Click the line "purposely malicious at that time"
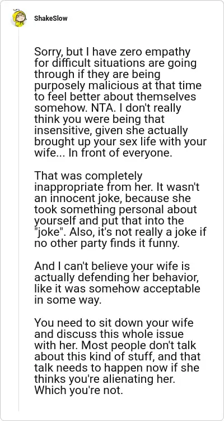Image resolution: width=224 pixels, height=421 pixels. pos(118,85)
